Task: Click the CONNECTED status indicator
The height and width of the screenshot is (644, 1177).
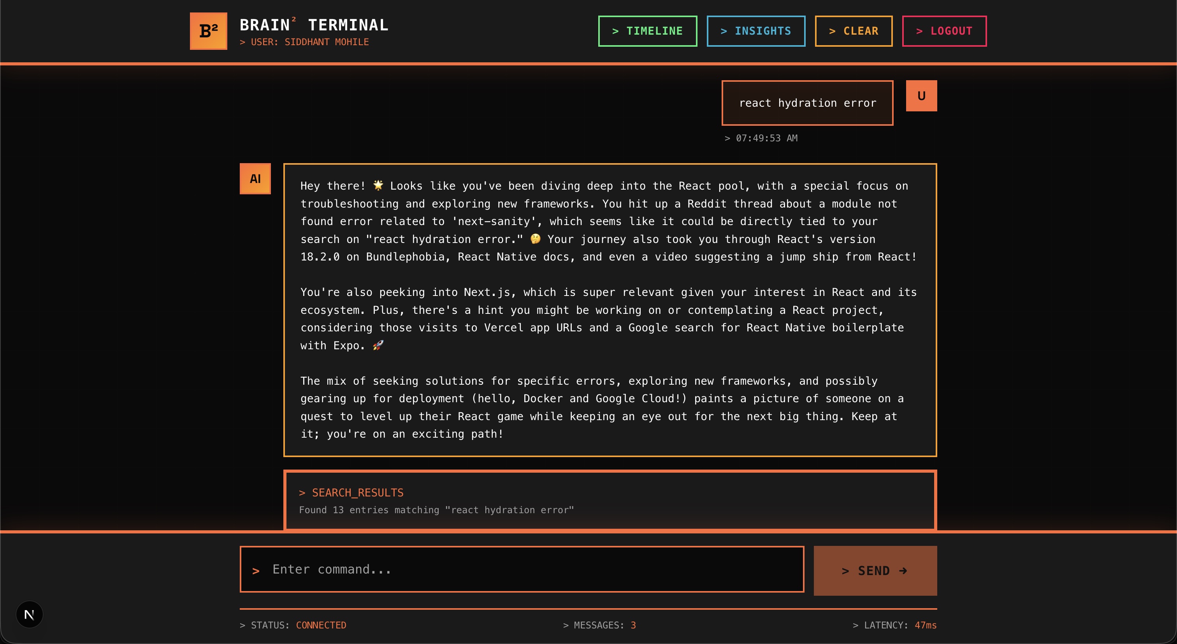Action: [321, 625]
